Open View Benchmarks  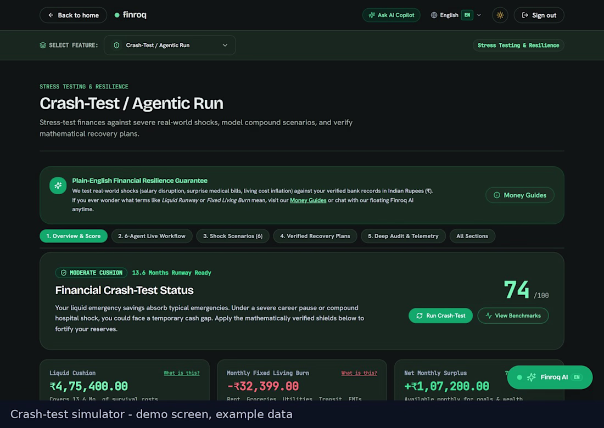click(513, 316)
